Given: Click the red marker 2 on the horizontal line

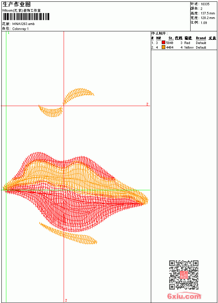Looking at the screenshot, I should coord(147,104).
